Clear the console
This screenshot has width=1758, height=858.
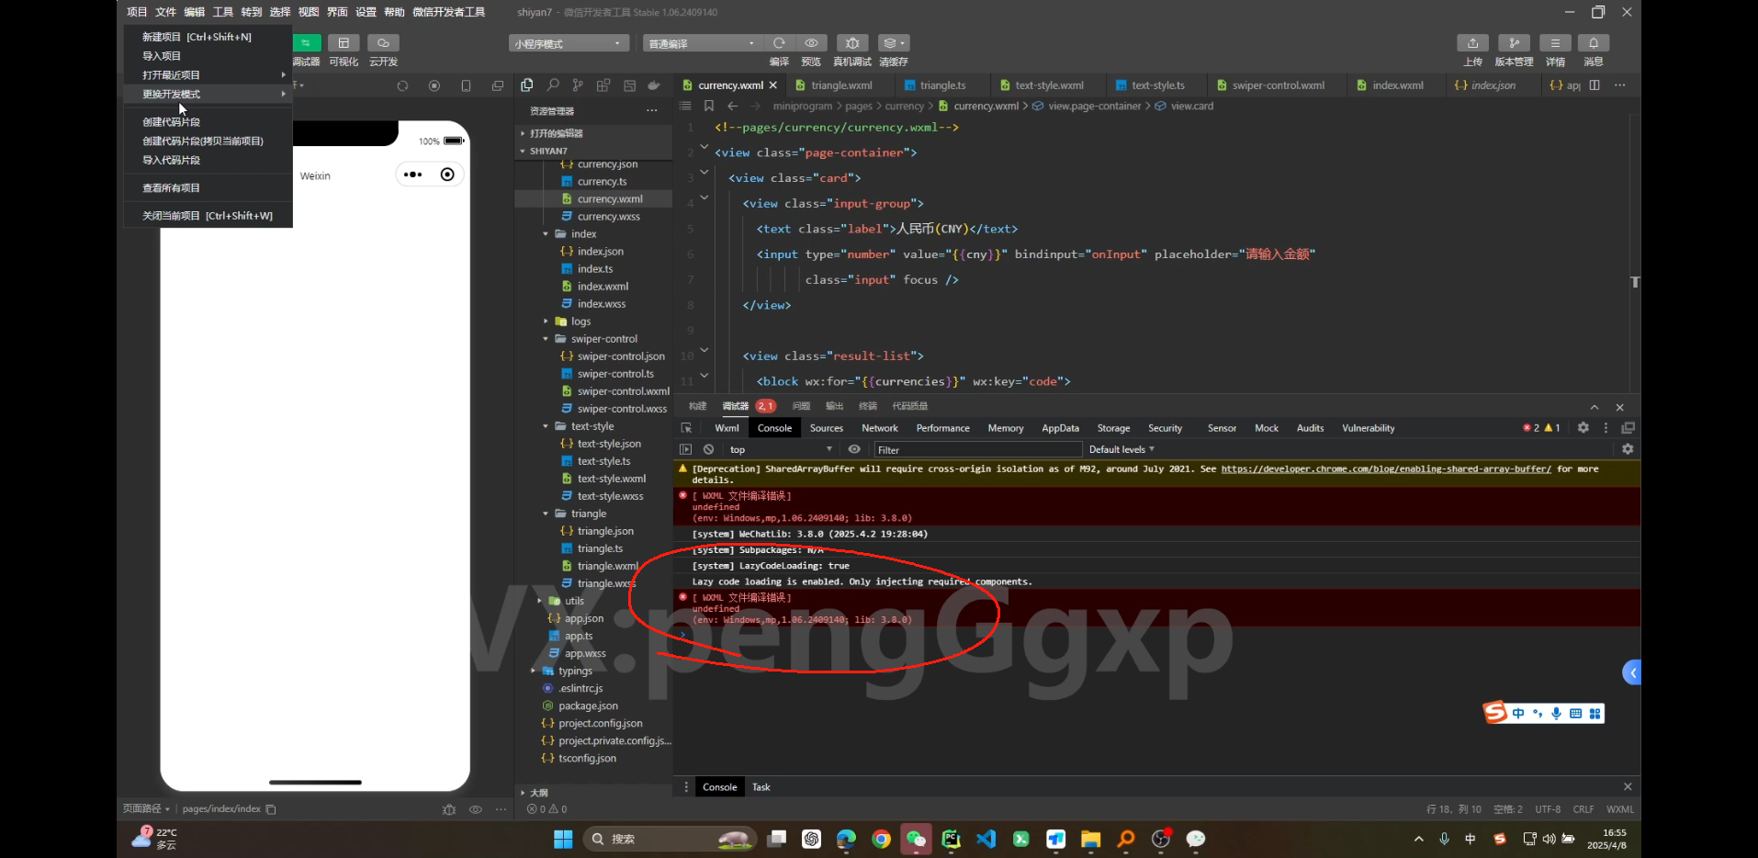point(708,449)
